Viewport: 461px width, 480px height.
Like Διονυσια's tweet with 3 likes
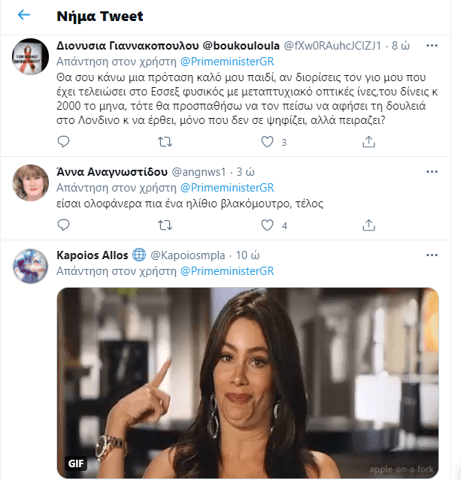266,141
